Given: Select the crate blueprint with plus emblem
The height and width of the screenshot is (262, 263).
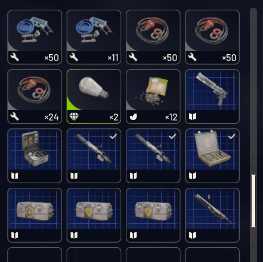Looking at the screenshot, I should (x=35, y=215).
